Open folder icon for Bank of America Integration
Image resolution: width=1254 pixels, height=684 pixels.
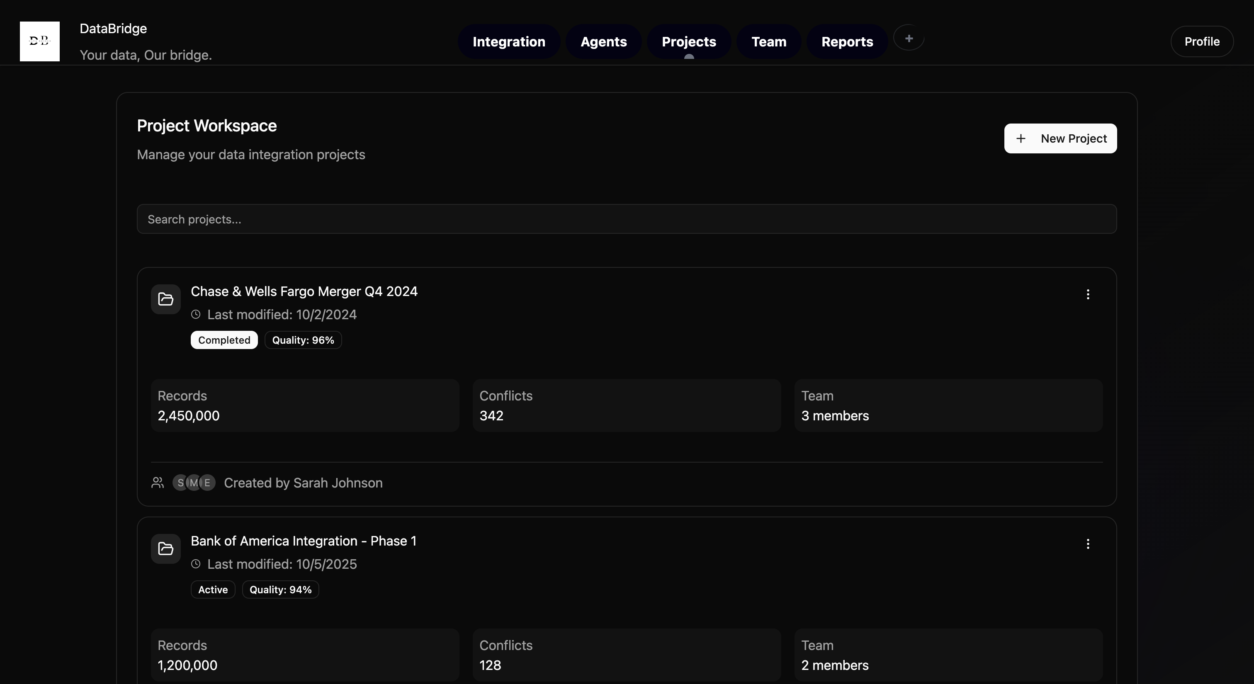pyautogui.click(x=165, y=549)
